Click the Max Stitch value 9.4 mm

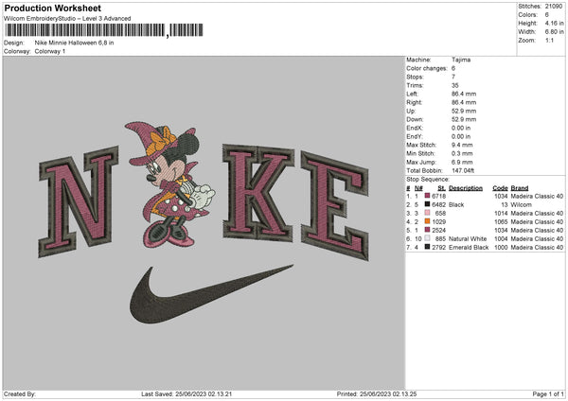[462, 145]
